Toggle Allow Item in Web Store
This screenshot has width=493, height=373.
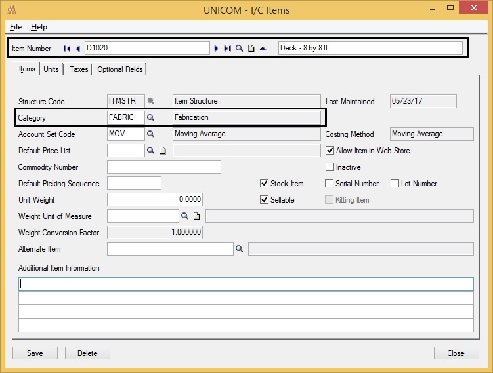(330, 151)
